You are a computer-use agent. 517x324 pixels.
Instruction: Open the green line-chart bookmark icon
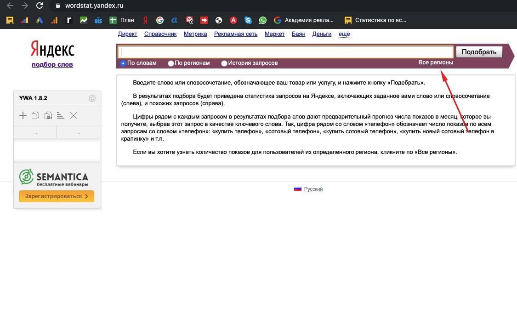point(84,20)
